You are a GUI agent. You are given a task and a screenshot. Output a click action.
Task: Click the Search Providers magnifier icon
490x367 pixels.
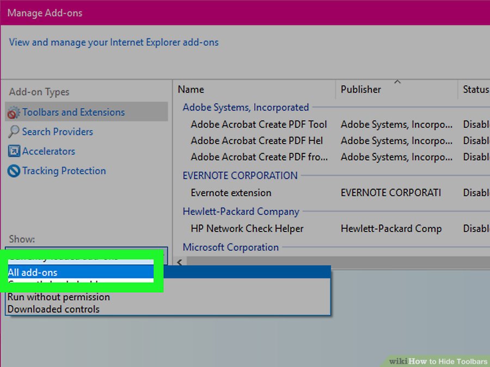pyautogui.click(x=14, y=132)
